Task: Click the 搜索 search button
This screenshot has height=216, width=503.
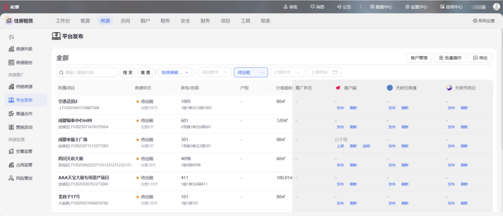Action: (128, 72)
